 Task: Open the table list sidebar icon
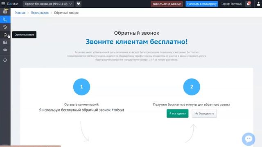tap(5, 42)
